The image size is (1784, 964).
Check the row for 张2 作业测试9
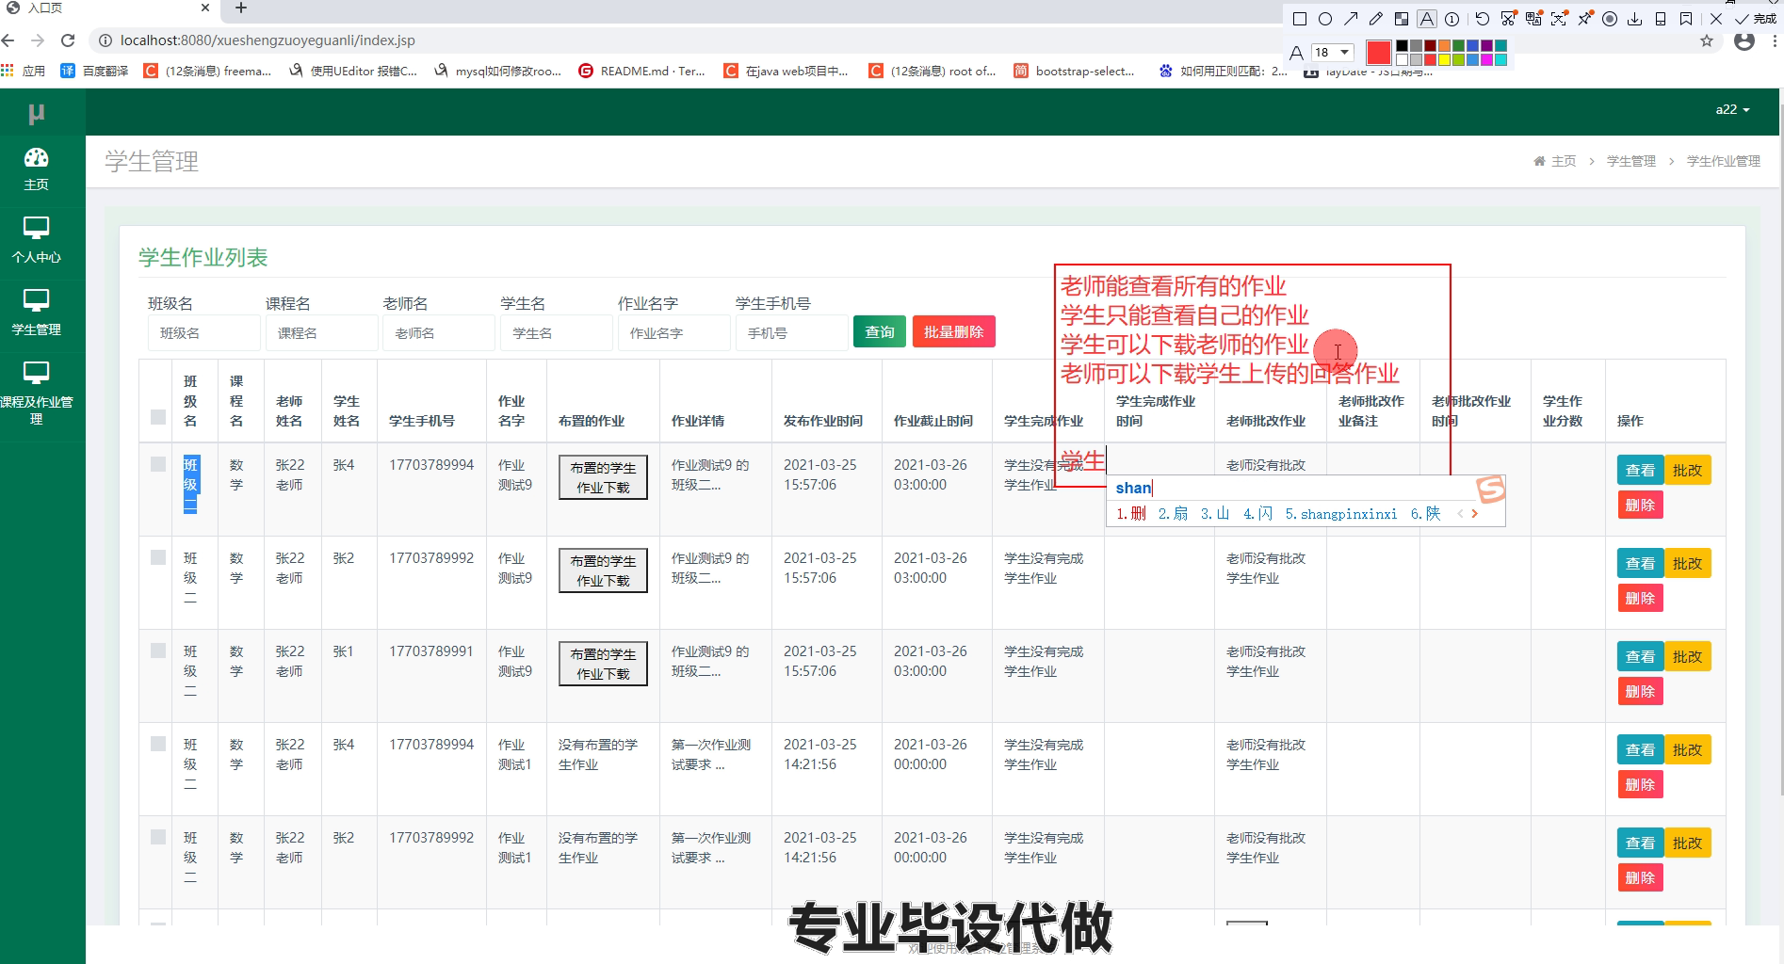(x=157, y=557)
